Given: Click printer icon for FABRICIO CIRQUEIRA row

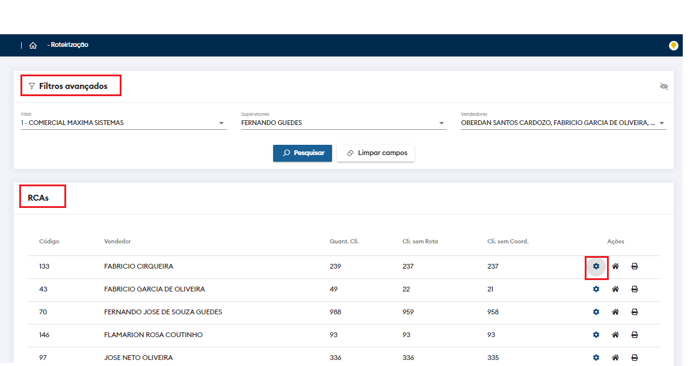Looking at the screenshot, I should (x=635, y=266).
